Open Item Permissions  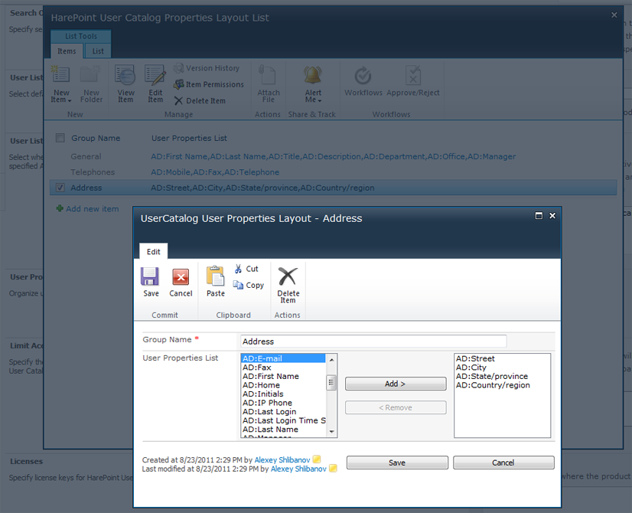tap(209, 84)
